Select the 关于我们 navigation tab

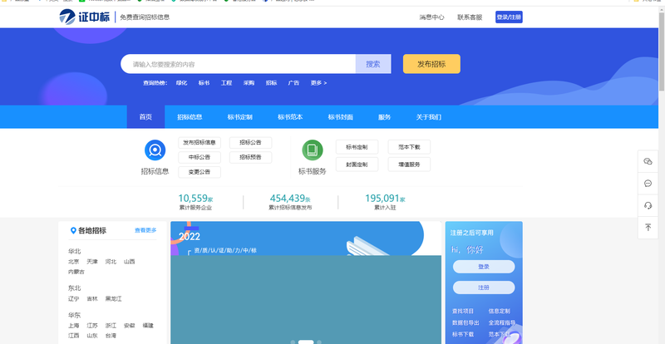[429, 117]
